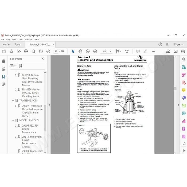Close the Bookmarks panel

[x=43, y=59]
